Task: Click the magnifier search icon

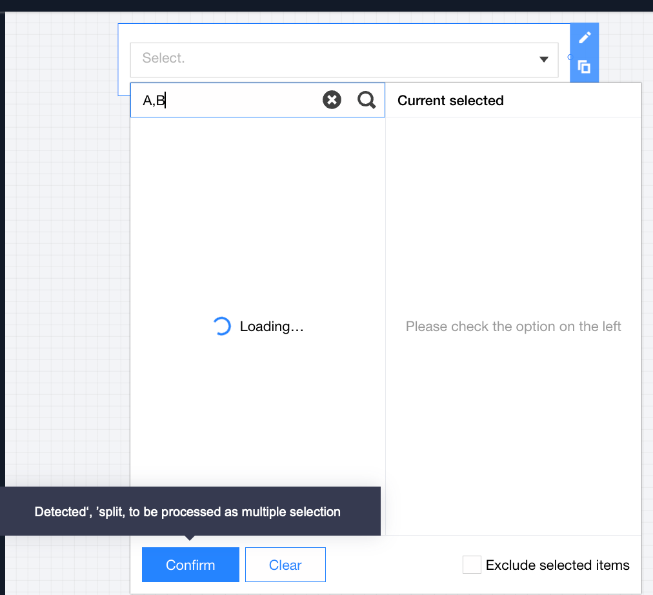Action: (367, 100)
